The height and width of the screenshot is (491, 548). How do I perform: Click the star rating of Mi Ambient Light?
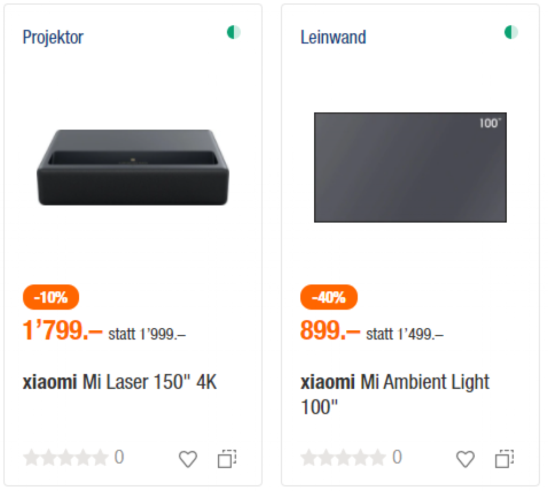click(x=343, y=458)
